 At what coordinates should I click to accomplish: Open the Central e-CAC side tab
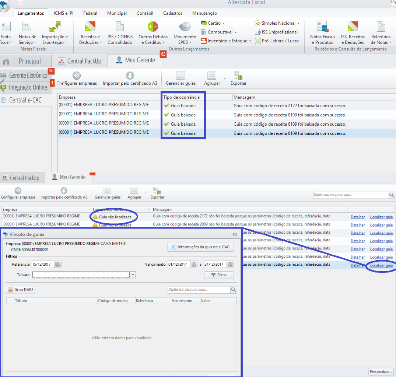pyautogui.click(x=25, y=100)
